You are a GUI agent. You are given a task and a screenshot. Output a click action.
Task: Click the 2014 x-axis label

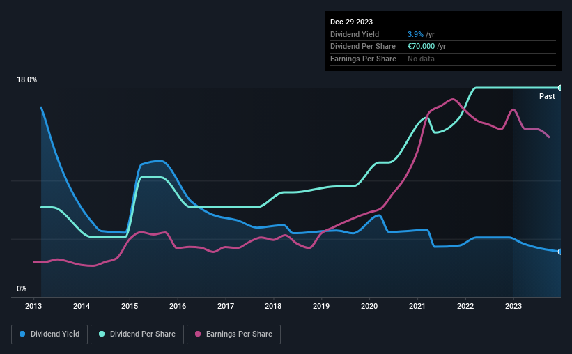(x=82, y=306)
